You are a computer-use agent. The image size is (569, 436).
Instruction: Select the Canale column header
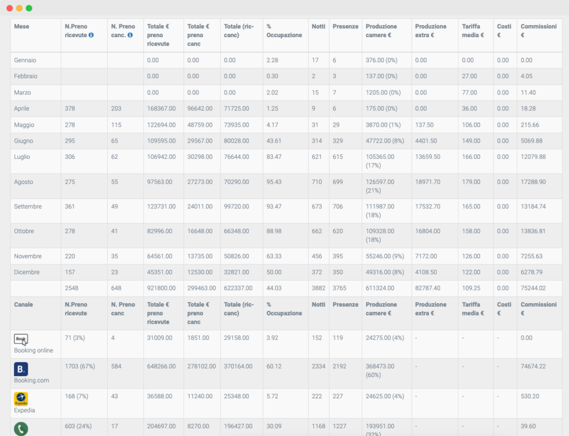click(23, 305)
